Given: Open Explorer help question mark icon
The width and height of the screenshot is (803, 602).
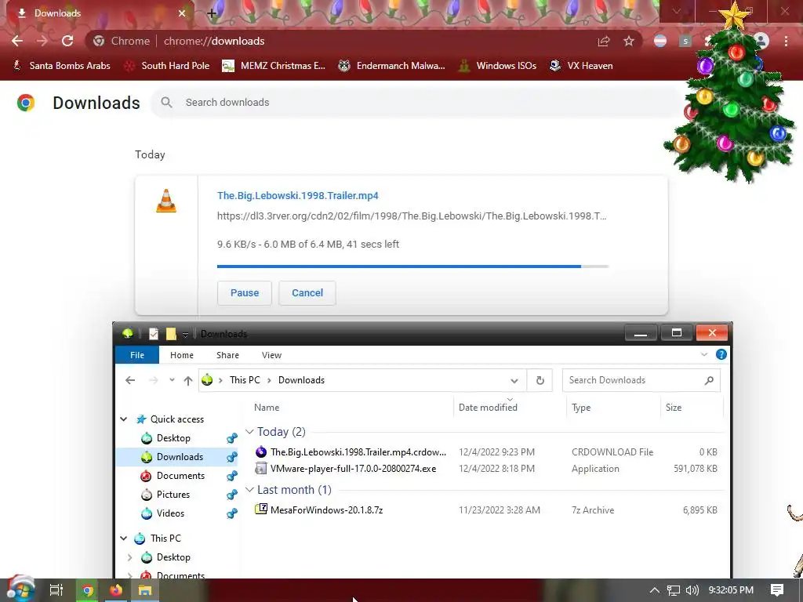Looking at the screenshot, I should tap(721, 354).
